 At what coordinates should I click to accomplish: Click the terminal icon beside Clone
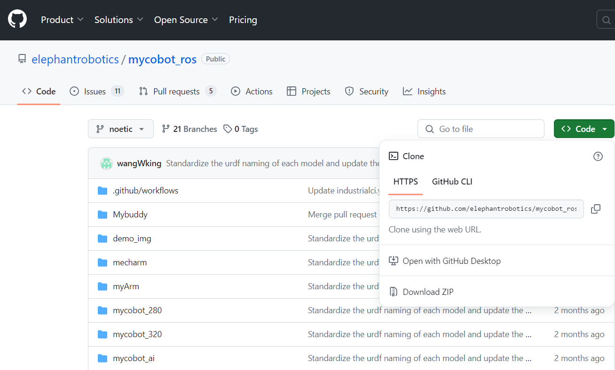point(394,156)
